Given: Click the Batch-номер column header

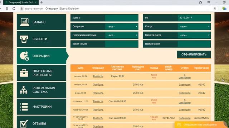Looking at the screenshot, I should pyautogui.click(x=169, y=68).
